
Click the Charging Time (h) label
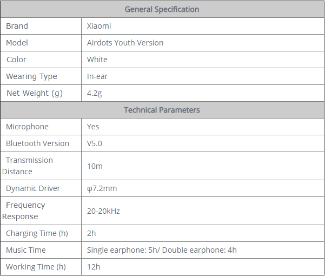click(37, 233)
